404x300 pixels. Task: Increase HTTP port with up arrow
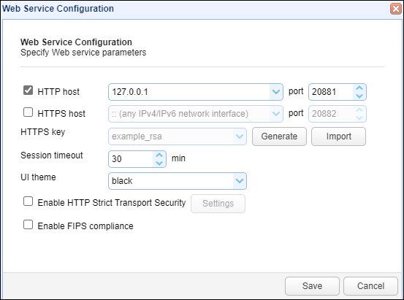pyautogui.click(x=359, y=88)
